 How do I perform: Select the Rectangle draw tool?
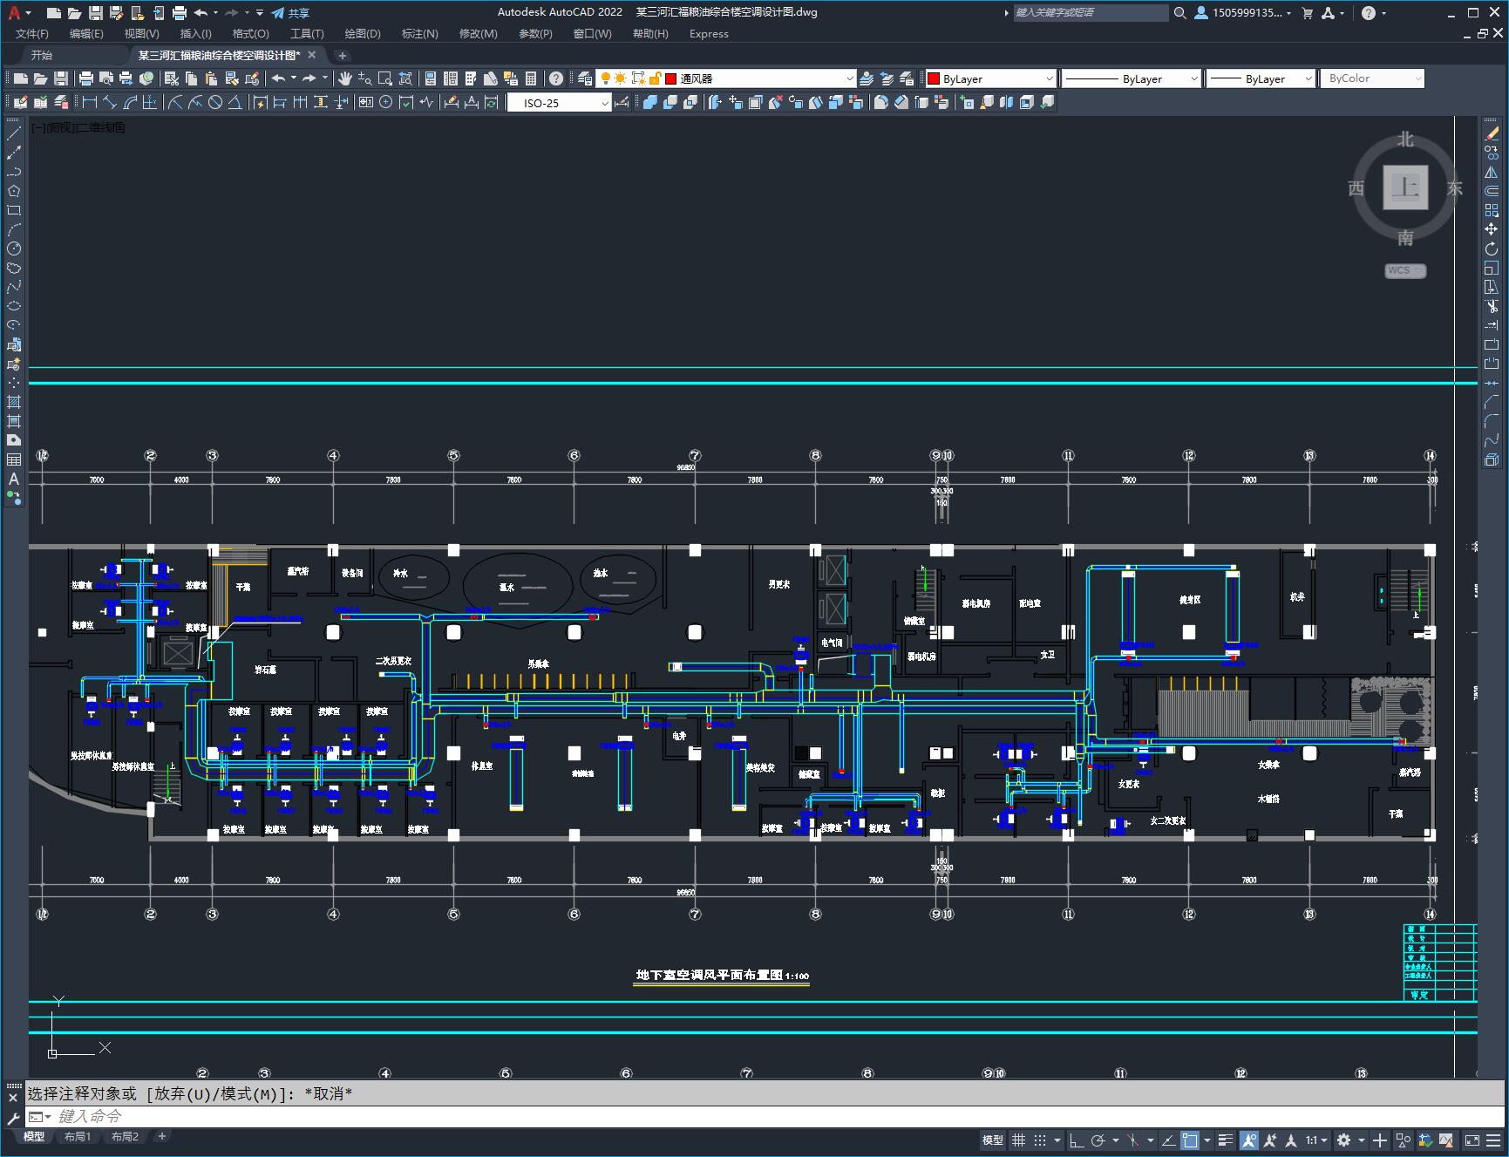(14, 210)
